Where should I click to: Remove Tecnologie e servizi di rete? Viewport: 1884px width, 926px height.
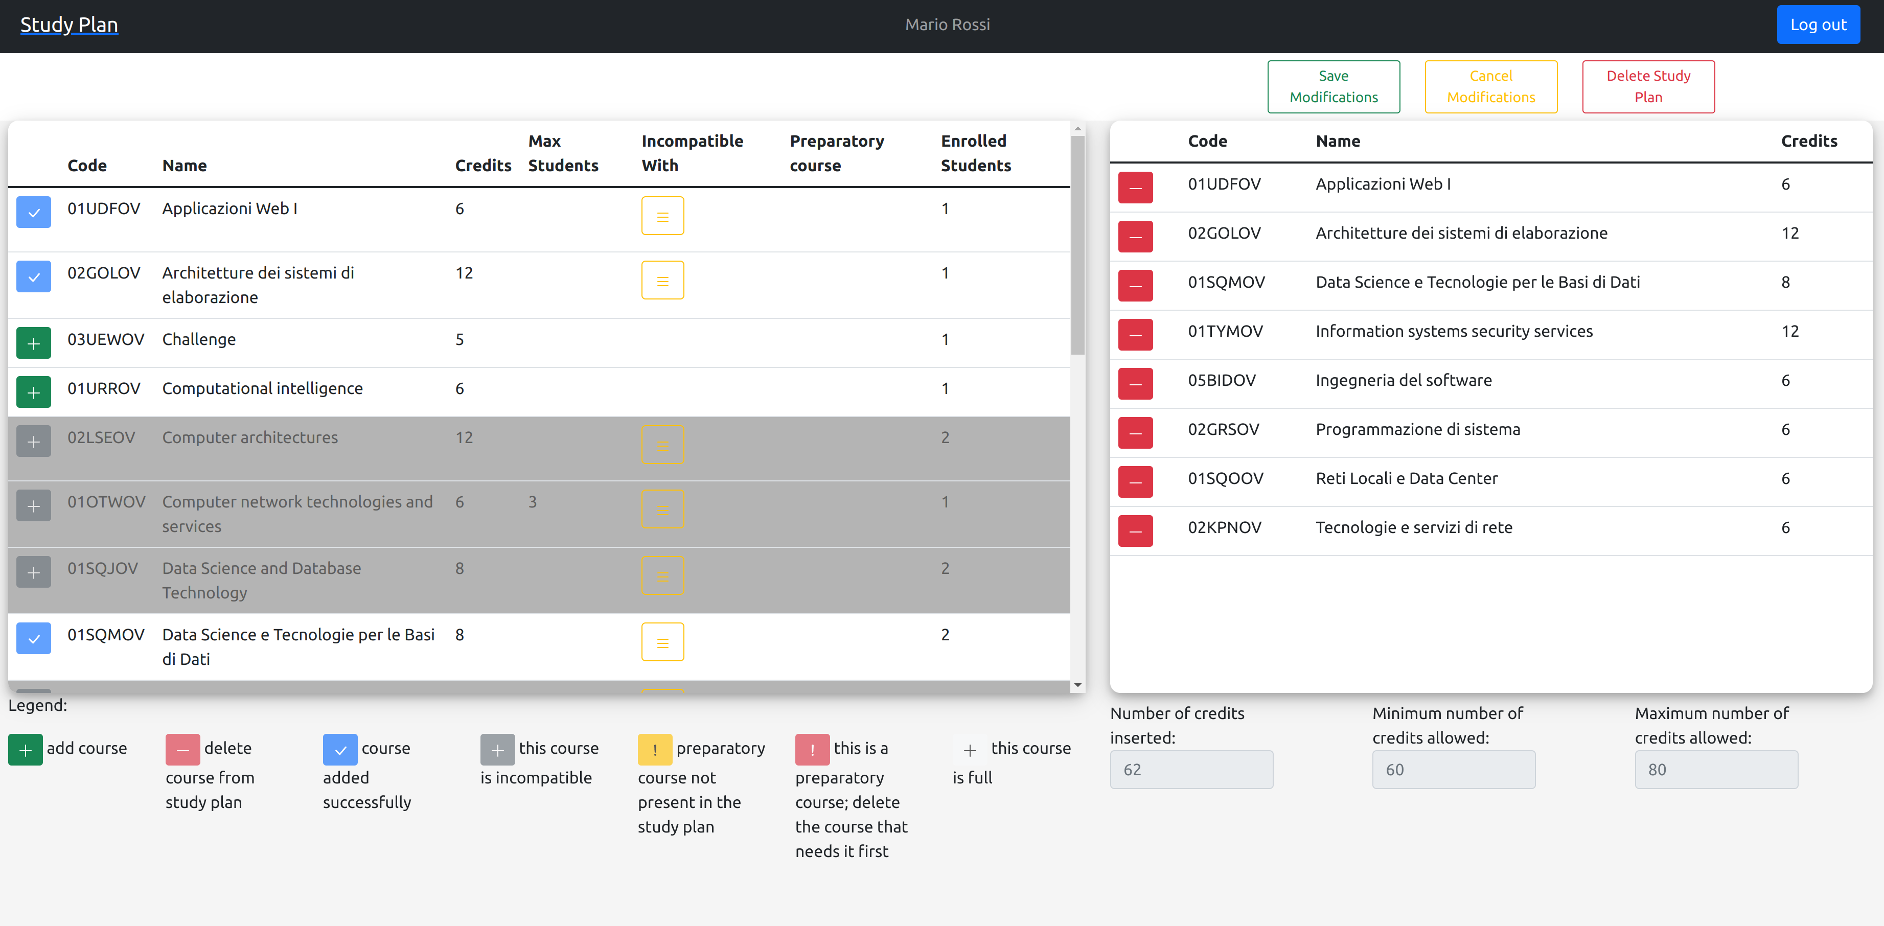pyautogui.click(x=1135, y=530)
